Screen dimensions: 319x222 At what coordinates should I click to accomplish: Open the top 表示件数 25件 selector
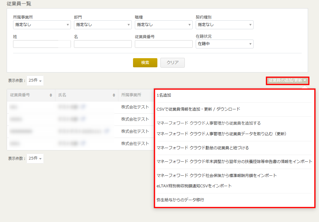(35, 81)
